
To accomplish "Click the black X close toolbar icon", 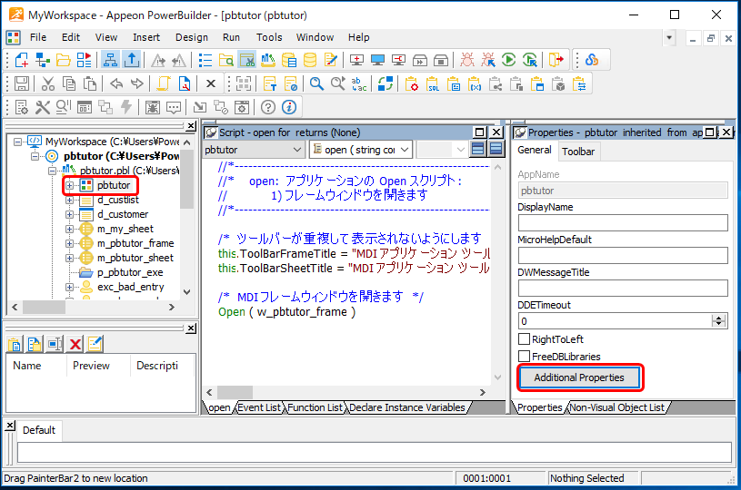I will click(211, 84).
